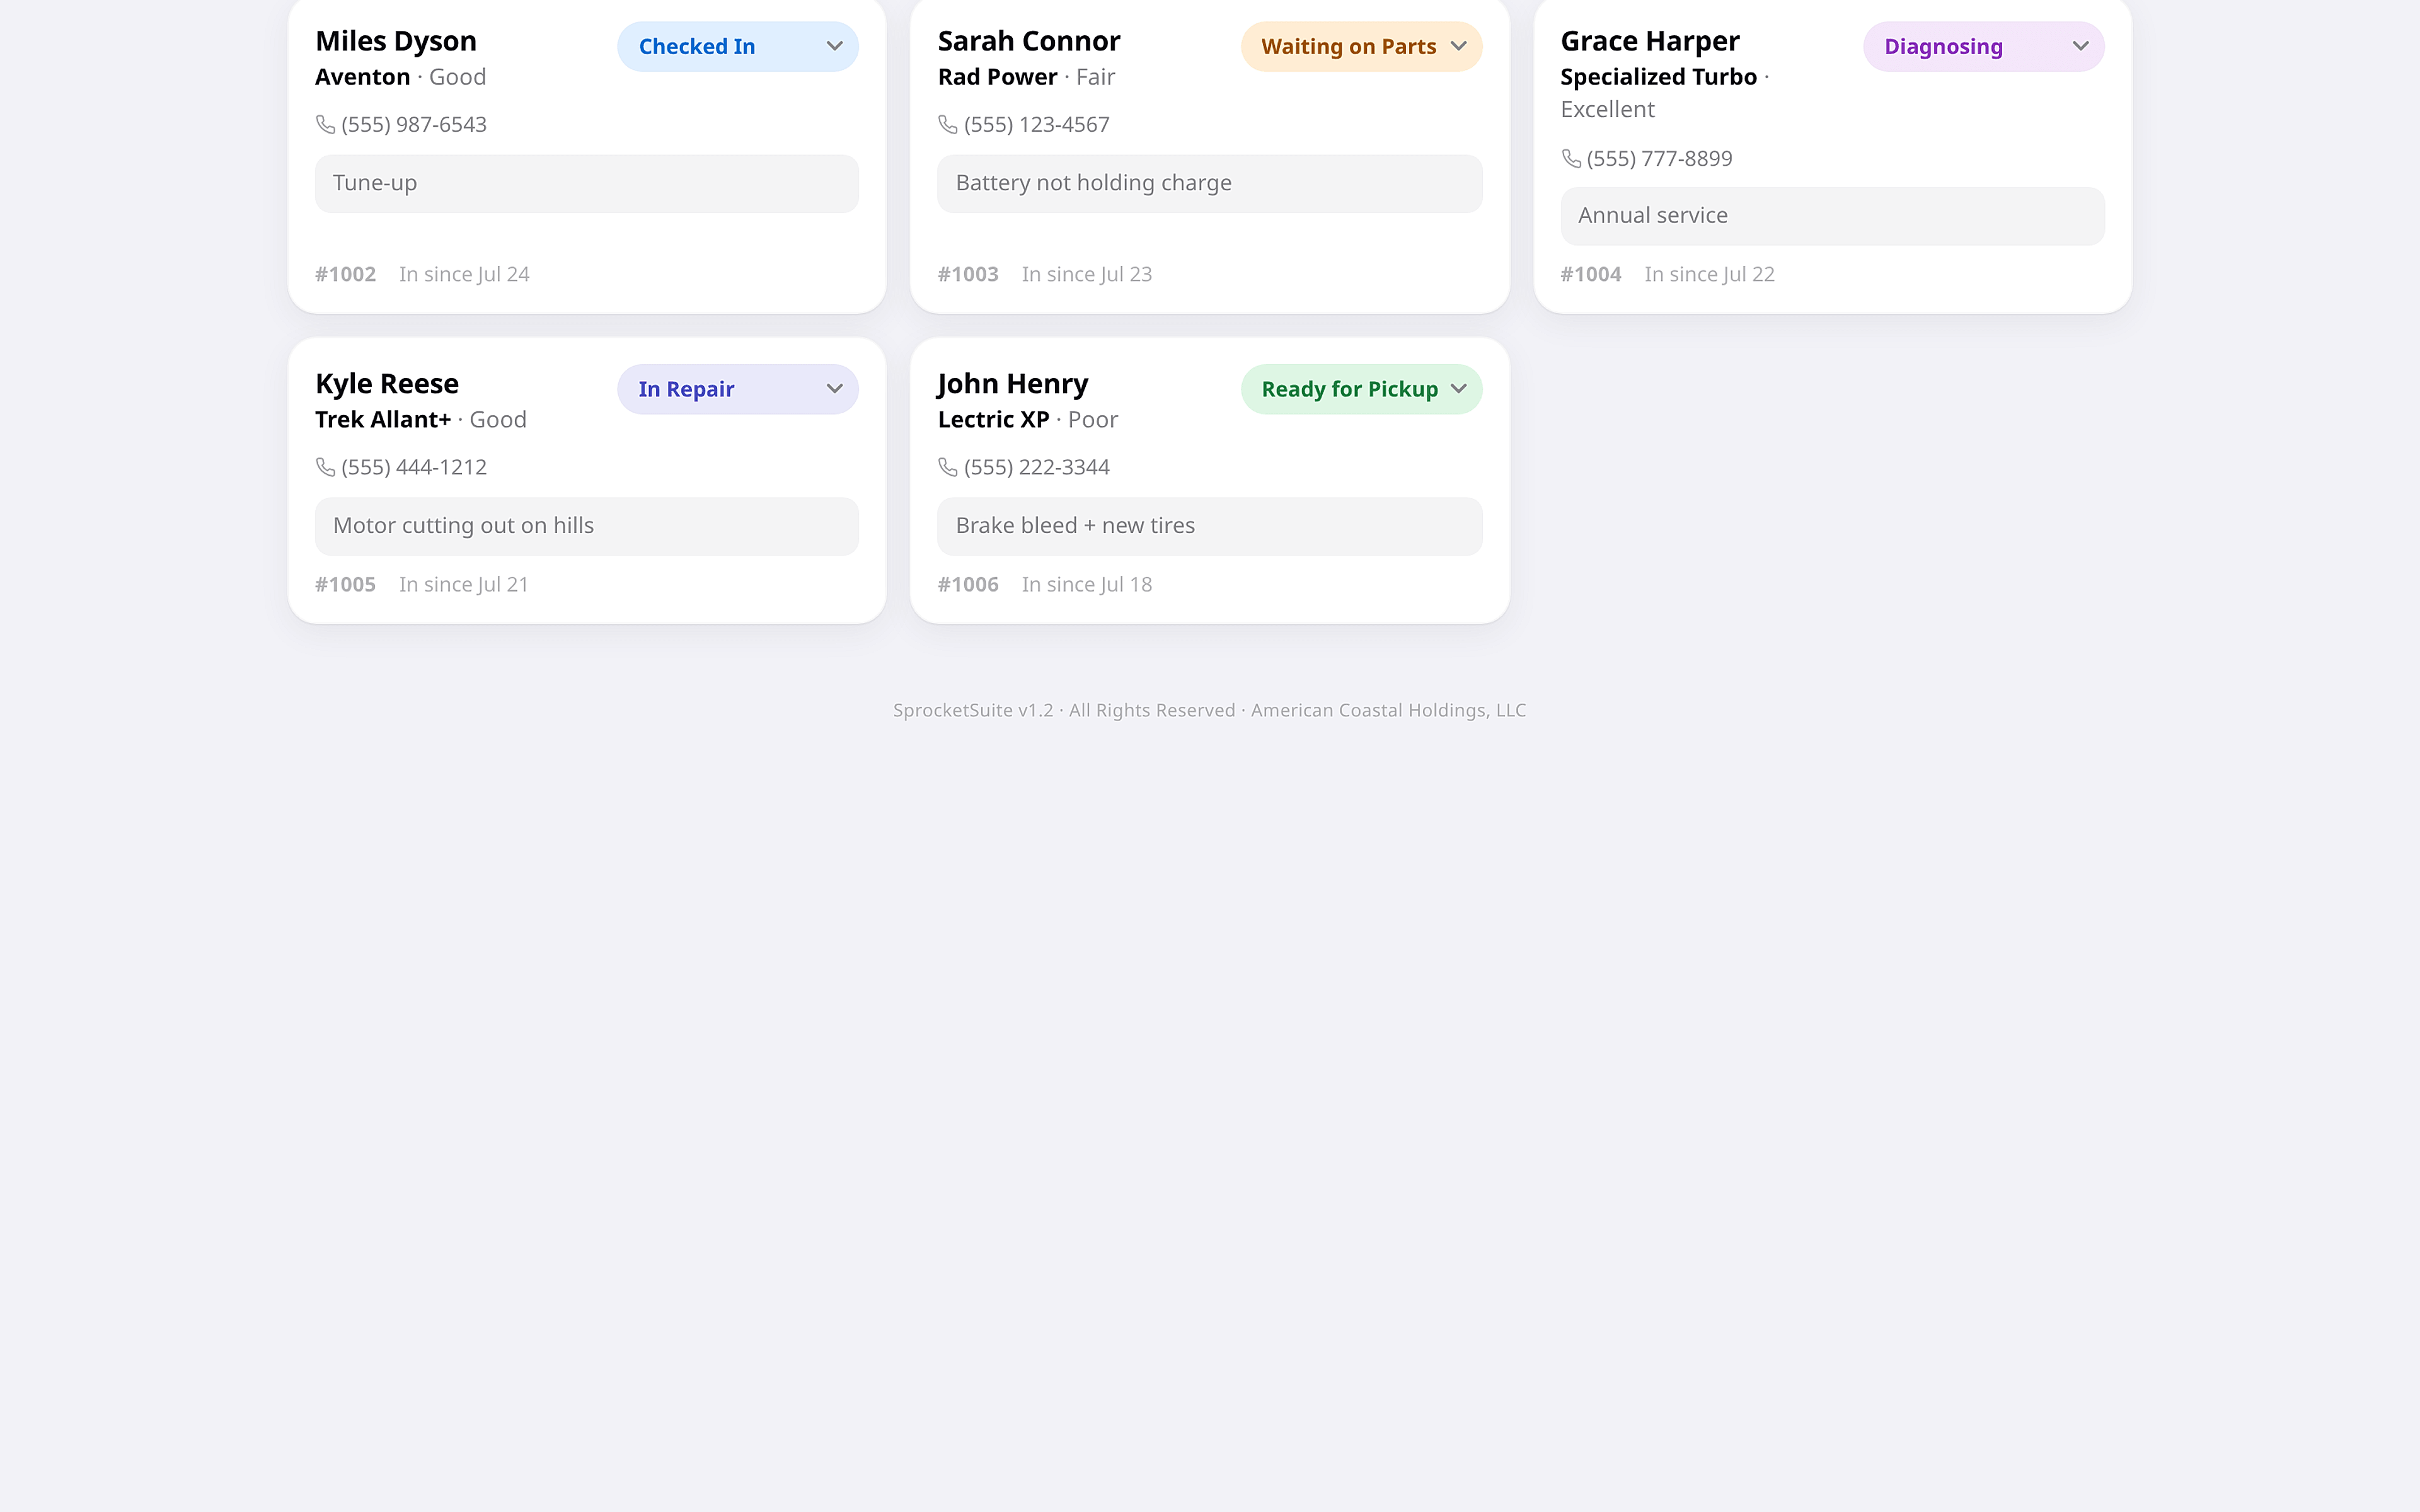Click the phone number (555) 123-4567
This screenshot has width=2420, height=1512.
coord(1037,124)
